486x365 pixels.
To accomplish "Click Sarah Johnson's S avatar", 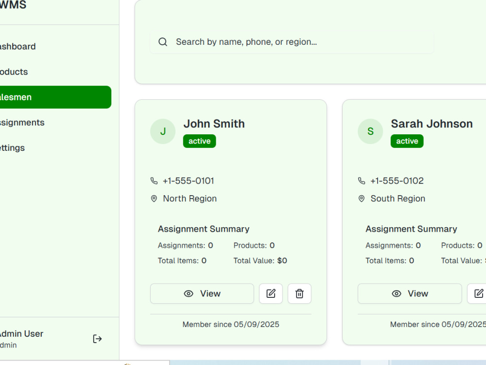I will [370, 131].
